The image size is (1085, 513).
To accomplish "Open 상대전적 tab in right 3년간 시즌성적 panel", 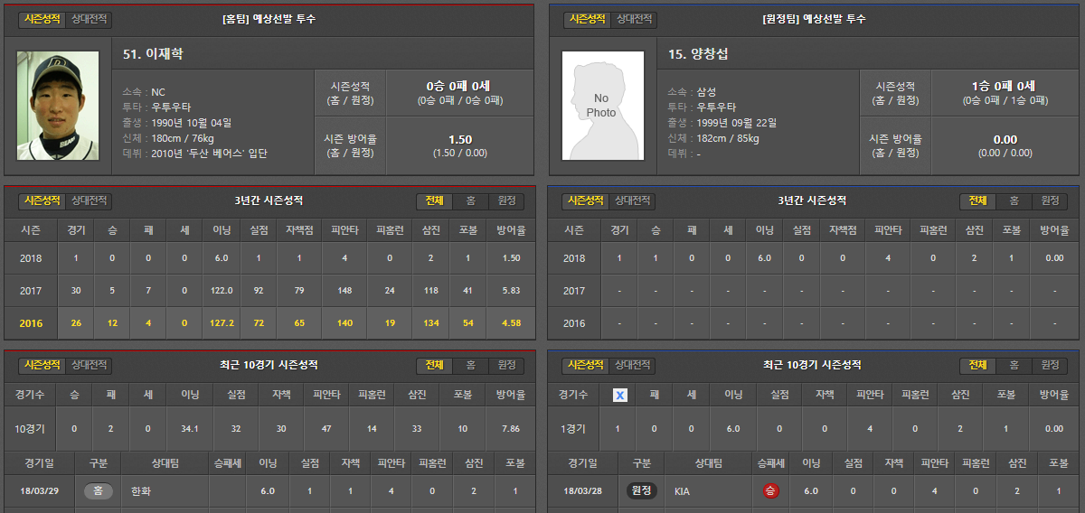I will tap(633, 201).
